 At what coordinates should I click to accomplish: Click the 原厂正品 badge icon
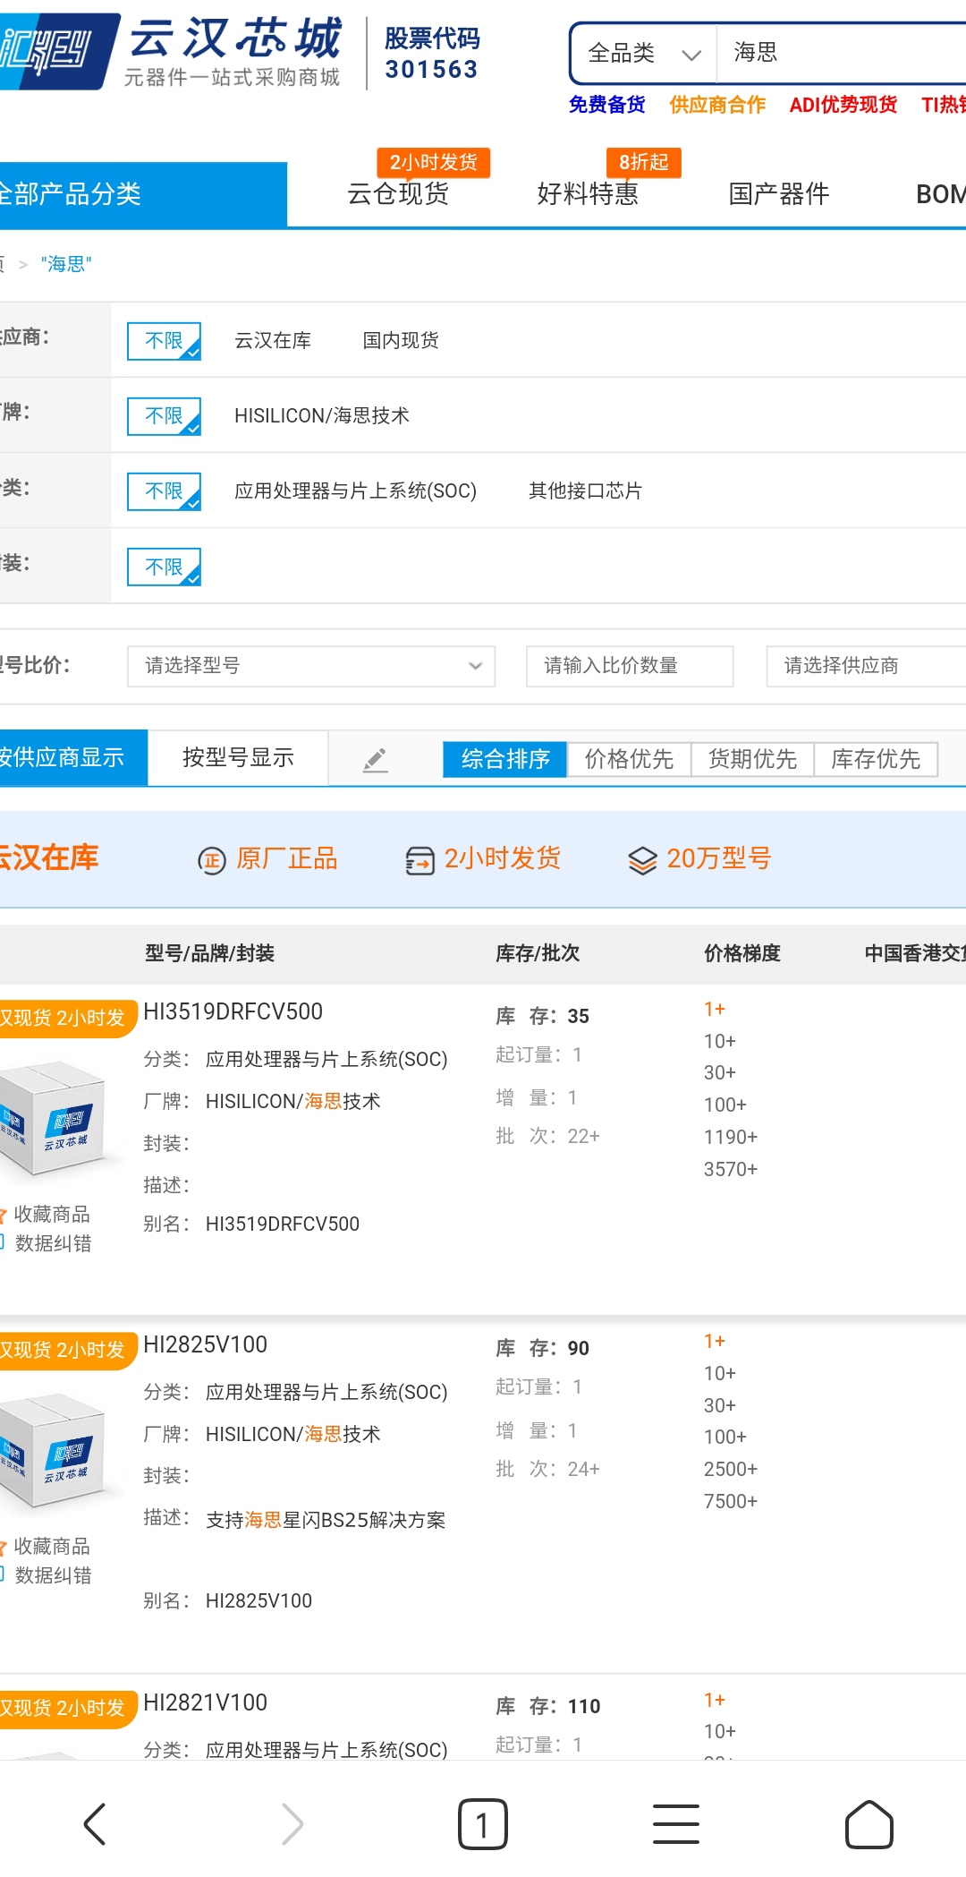click(212, 860)
